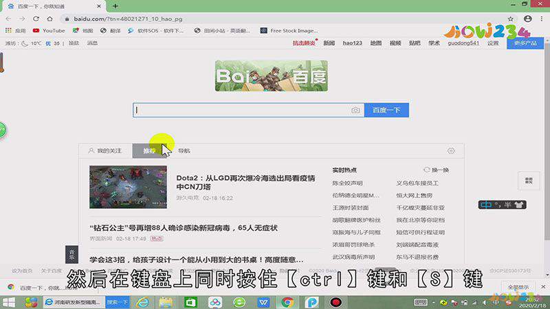Click the taskbar volume icon

(x=485, y=302)
